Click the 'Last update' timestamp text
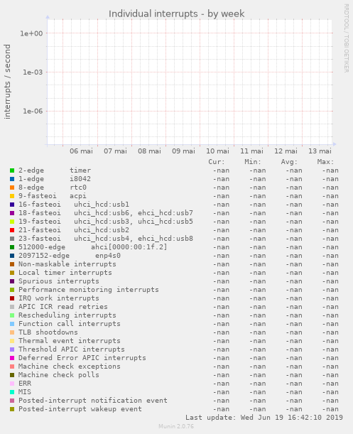 click(264, 418)
